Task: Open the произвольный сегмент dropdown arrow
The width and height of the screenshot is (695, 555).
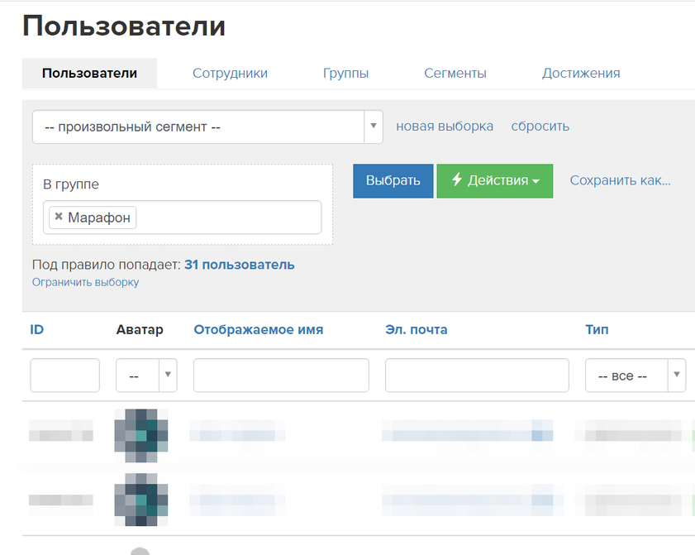Action: coord(373,127)
